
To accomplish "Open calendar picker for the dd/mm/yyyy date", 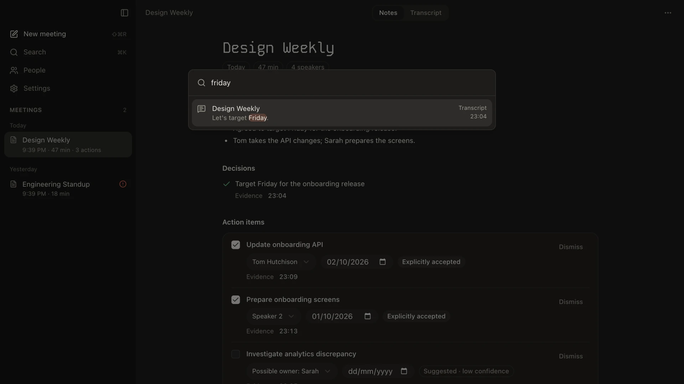I will 404,371.
